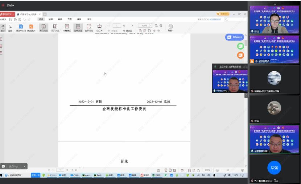
Task: Click the 转为Word convert icon in toolbar
Action: coord(21,28)
